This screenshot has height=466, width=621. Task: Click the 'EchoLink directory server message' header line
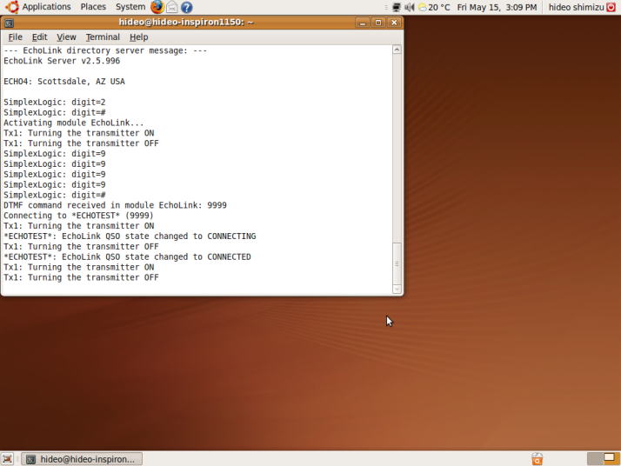[105, 50]
